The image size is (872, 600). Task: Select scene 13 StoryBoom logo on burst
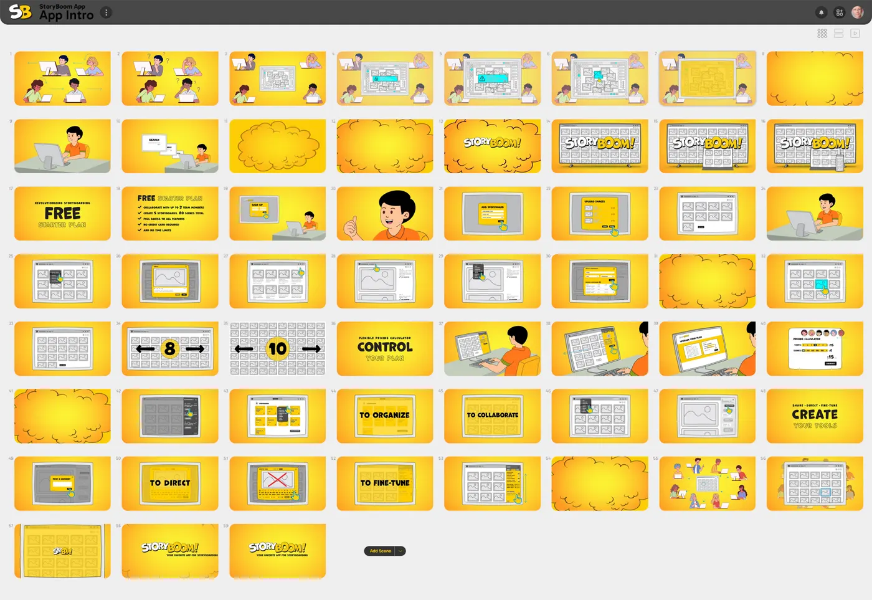click(493, 146)
